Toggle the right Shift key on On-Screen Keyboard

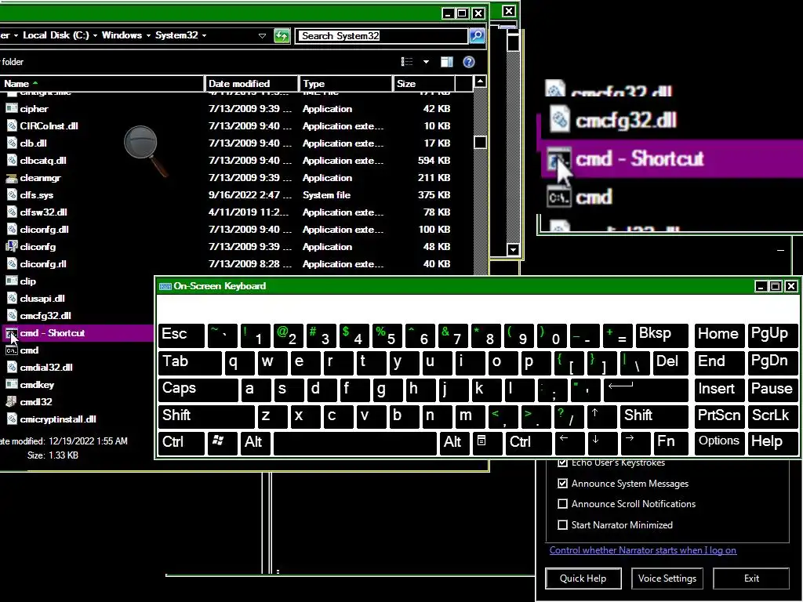[654, 416]
